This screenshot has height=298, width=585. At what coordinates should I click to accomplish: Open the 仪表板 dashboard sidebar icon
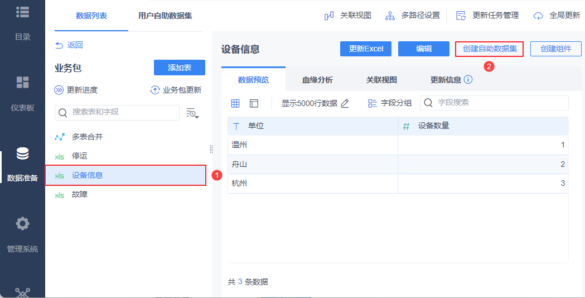pyautogui.click(x=22, y=83)
